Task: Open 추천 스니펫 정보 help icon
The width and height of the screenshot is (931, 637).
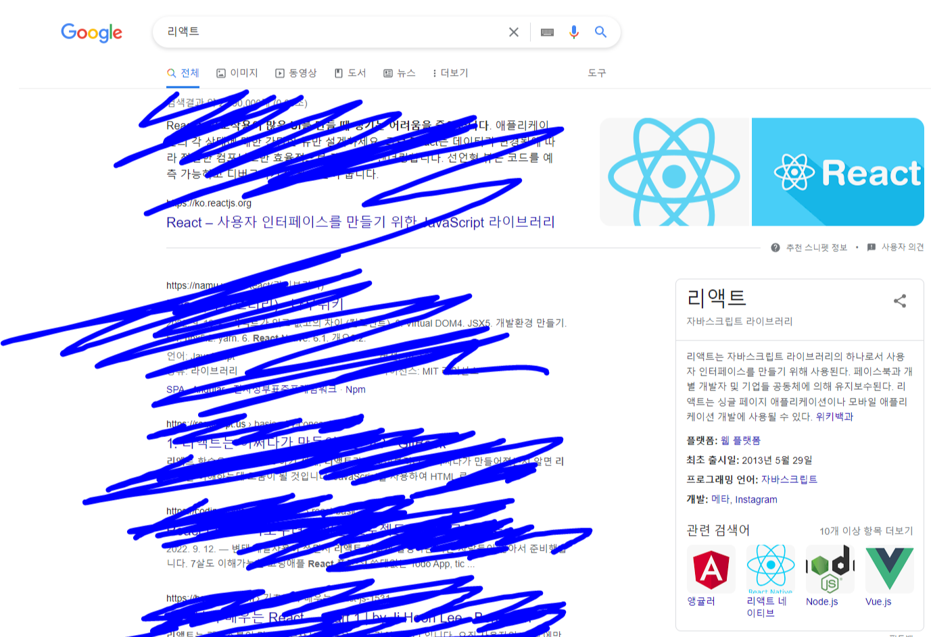Action: [x=775, y=247]
